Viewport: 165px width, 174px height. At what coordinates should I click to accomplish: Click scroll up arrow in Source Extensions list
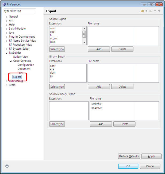[84, 29]
